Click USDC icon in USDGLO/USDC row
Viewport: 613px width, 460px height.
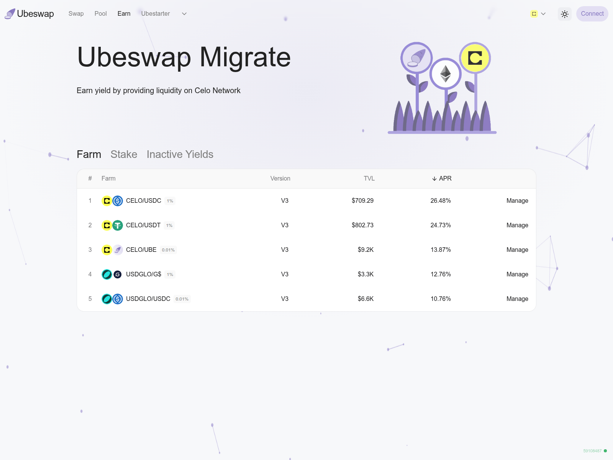pos(118,299)
